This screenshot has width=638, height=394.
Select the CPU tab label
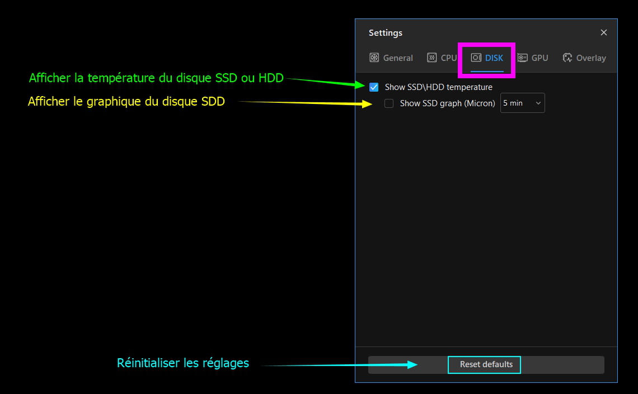449,58
